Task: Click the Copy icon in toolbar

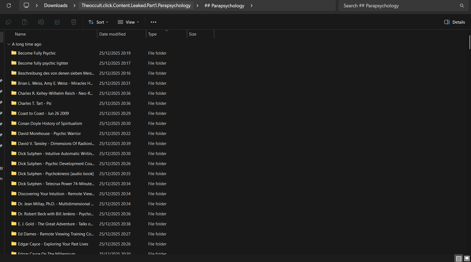Action: 8,22
